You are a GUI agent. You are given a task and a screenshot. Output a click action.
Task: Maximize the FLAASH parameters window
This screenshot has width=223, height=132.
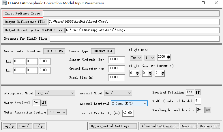(x=203, y=3)
